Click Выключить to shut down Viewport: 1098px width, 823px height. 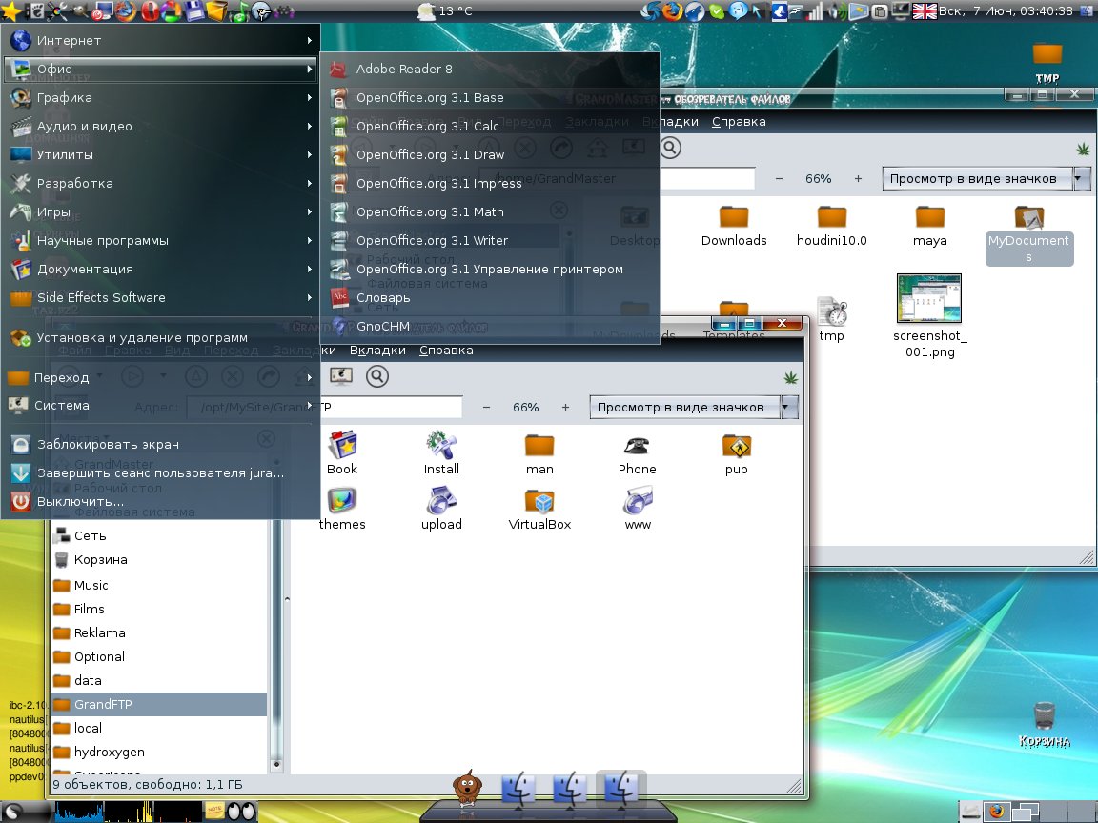click(x=161, y=502)
